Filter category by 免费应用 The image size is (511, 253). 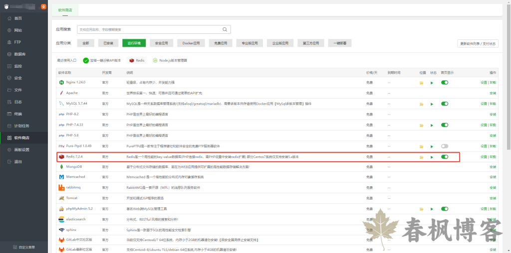tap(221, 43)
